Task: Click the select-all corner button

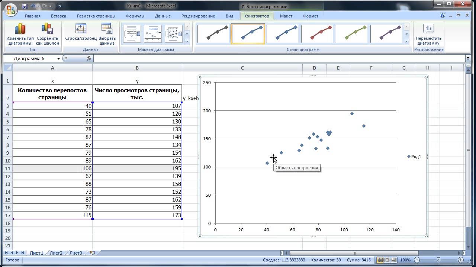Action: [8, 68]
